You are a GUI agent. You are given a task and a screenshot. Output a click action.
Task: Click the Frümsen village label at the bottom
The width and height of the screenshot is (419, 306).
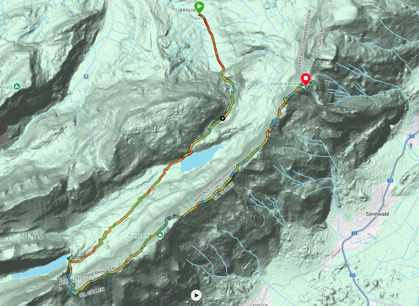tap(259, 304)
